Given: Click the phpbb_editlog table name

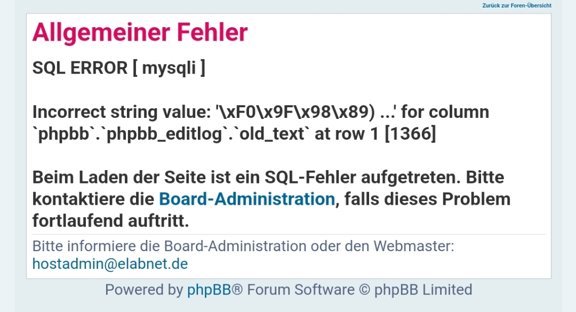Looking at the screenshot, I should [164, 134].
